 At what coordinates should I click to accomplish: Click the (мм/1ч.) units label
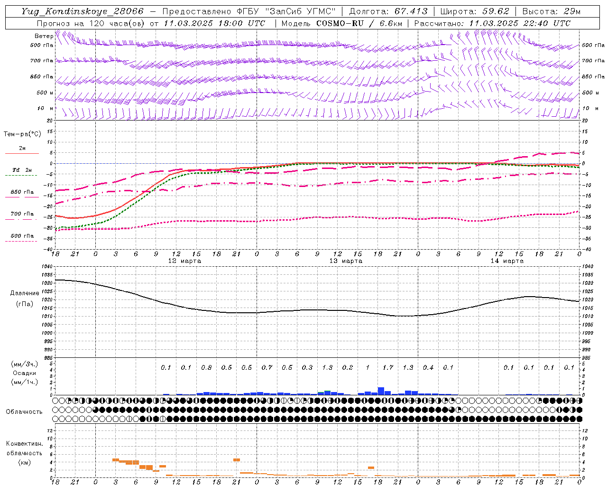pyautogui.click(x=24, y=382)
